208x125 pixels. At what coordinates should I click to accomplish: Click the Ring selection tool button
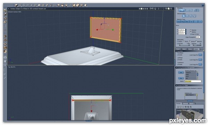183,22
